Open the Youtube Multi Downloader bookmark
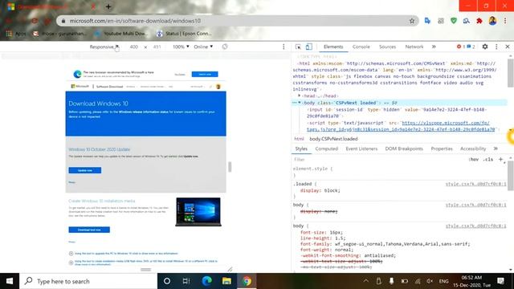 (x=121, y=34)
